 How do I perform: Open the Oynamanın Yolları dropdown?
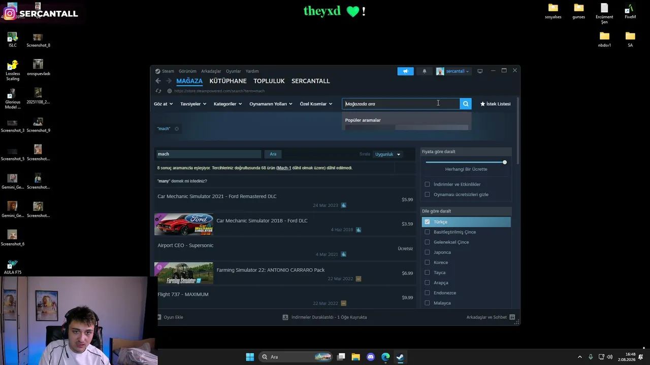tap(271, 104)
